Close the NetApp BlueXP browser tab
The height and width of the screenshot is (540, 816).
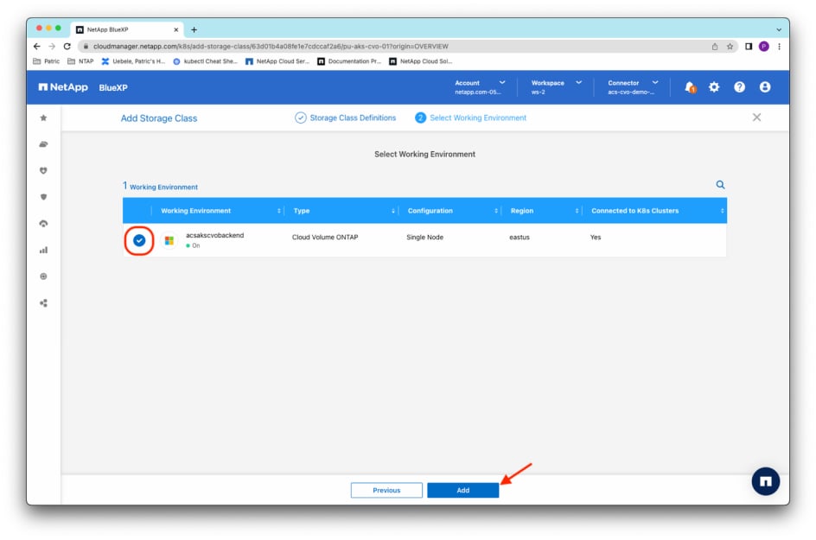pyautogui.click(x=175, y=29)
